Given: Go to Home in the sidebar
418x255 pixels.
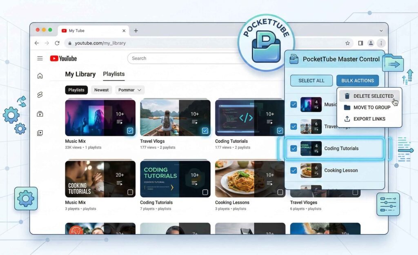Looking at the screenshot, I should click(x=40, y=76).
